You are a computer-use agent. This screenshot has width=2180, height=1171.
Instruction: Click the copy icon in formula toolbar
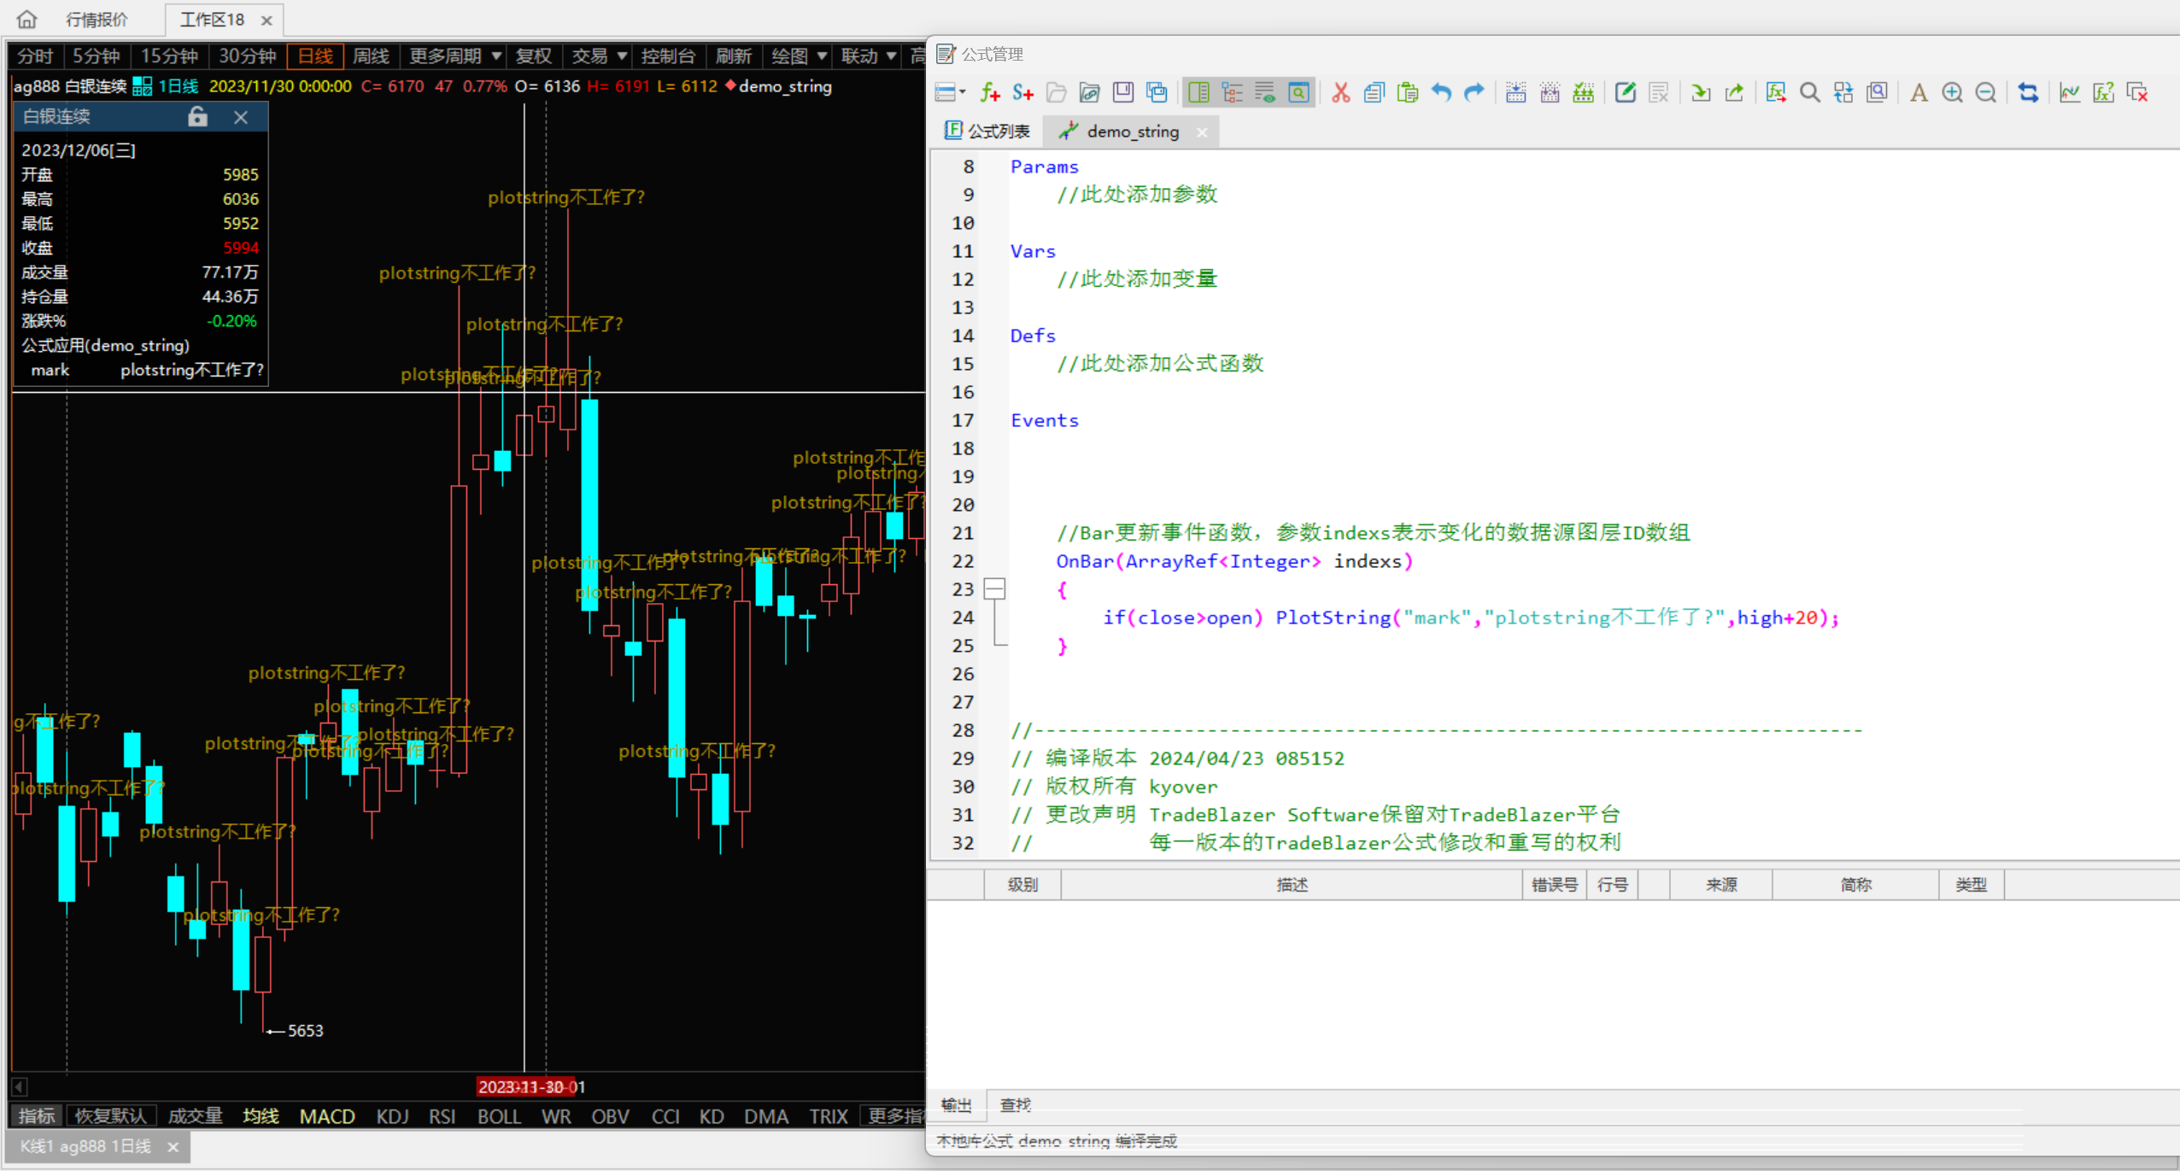[x=1374, y=92]
